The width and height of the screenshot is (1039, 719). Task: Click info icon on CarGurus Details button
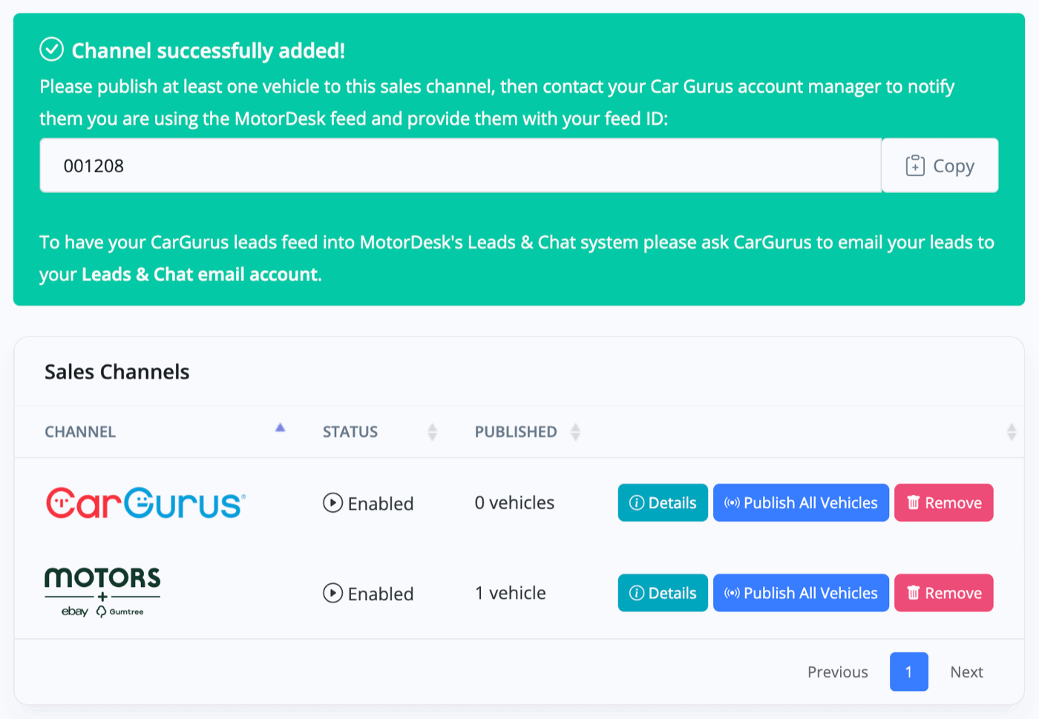636,503
